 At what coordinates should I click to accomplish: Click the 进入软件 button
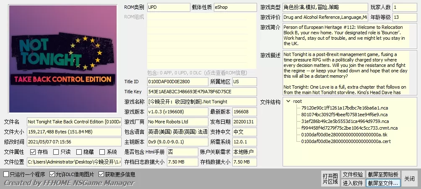pyautogui.click(x=353, y=183)
